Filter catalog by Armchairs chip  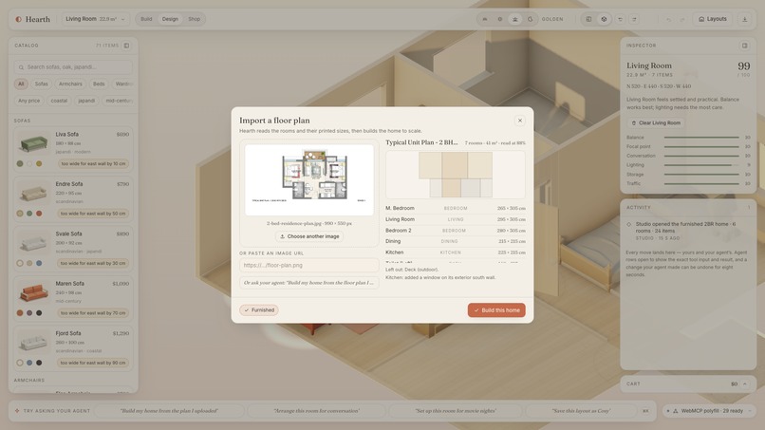pyautogui.click(x=70, y=84)
